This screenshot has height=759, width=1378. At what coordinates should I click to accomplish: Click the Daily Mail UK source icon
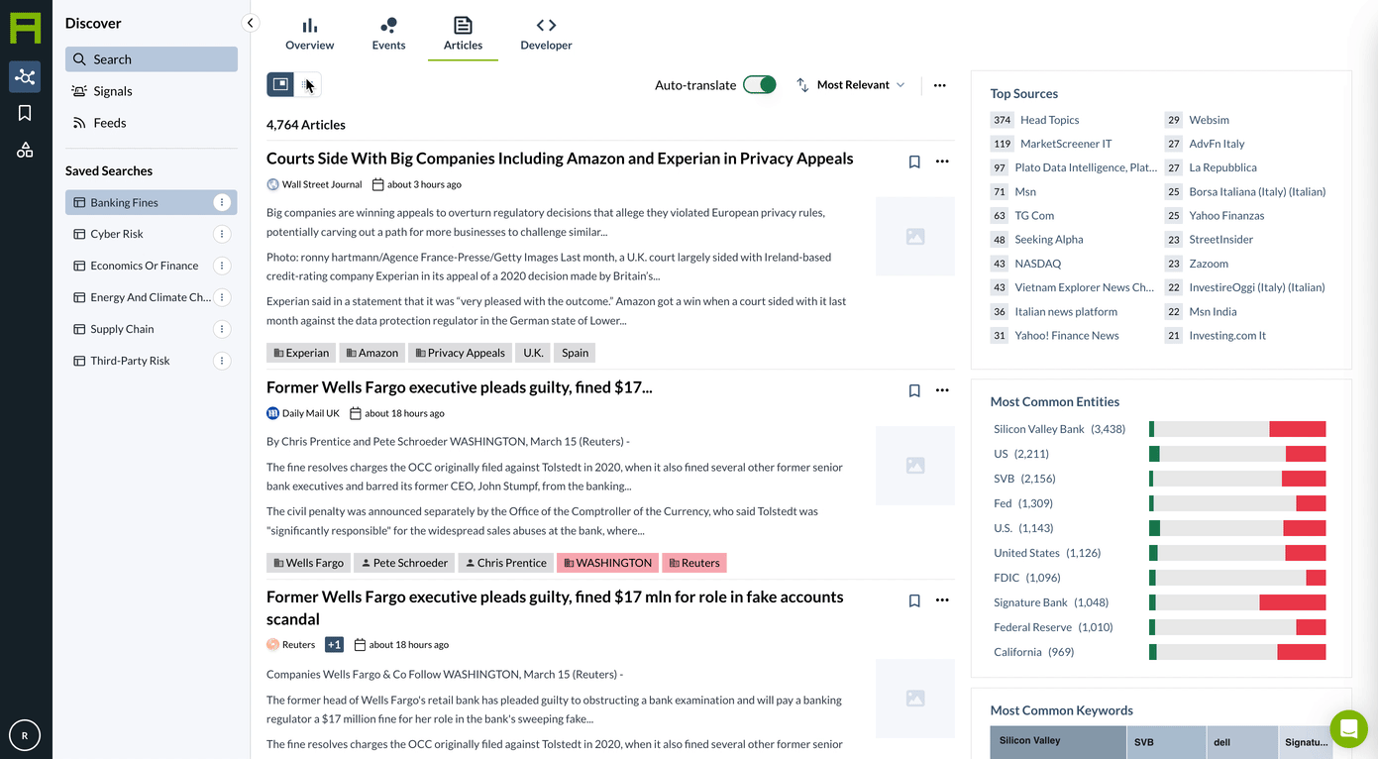coord(273,413)
